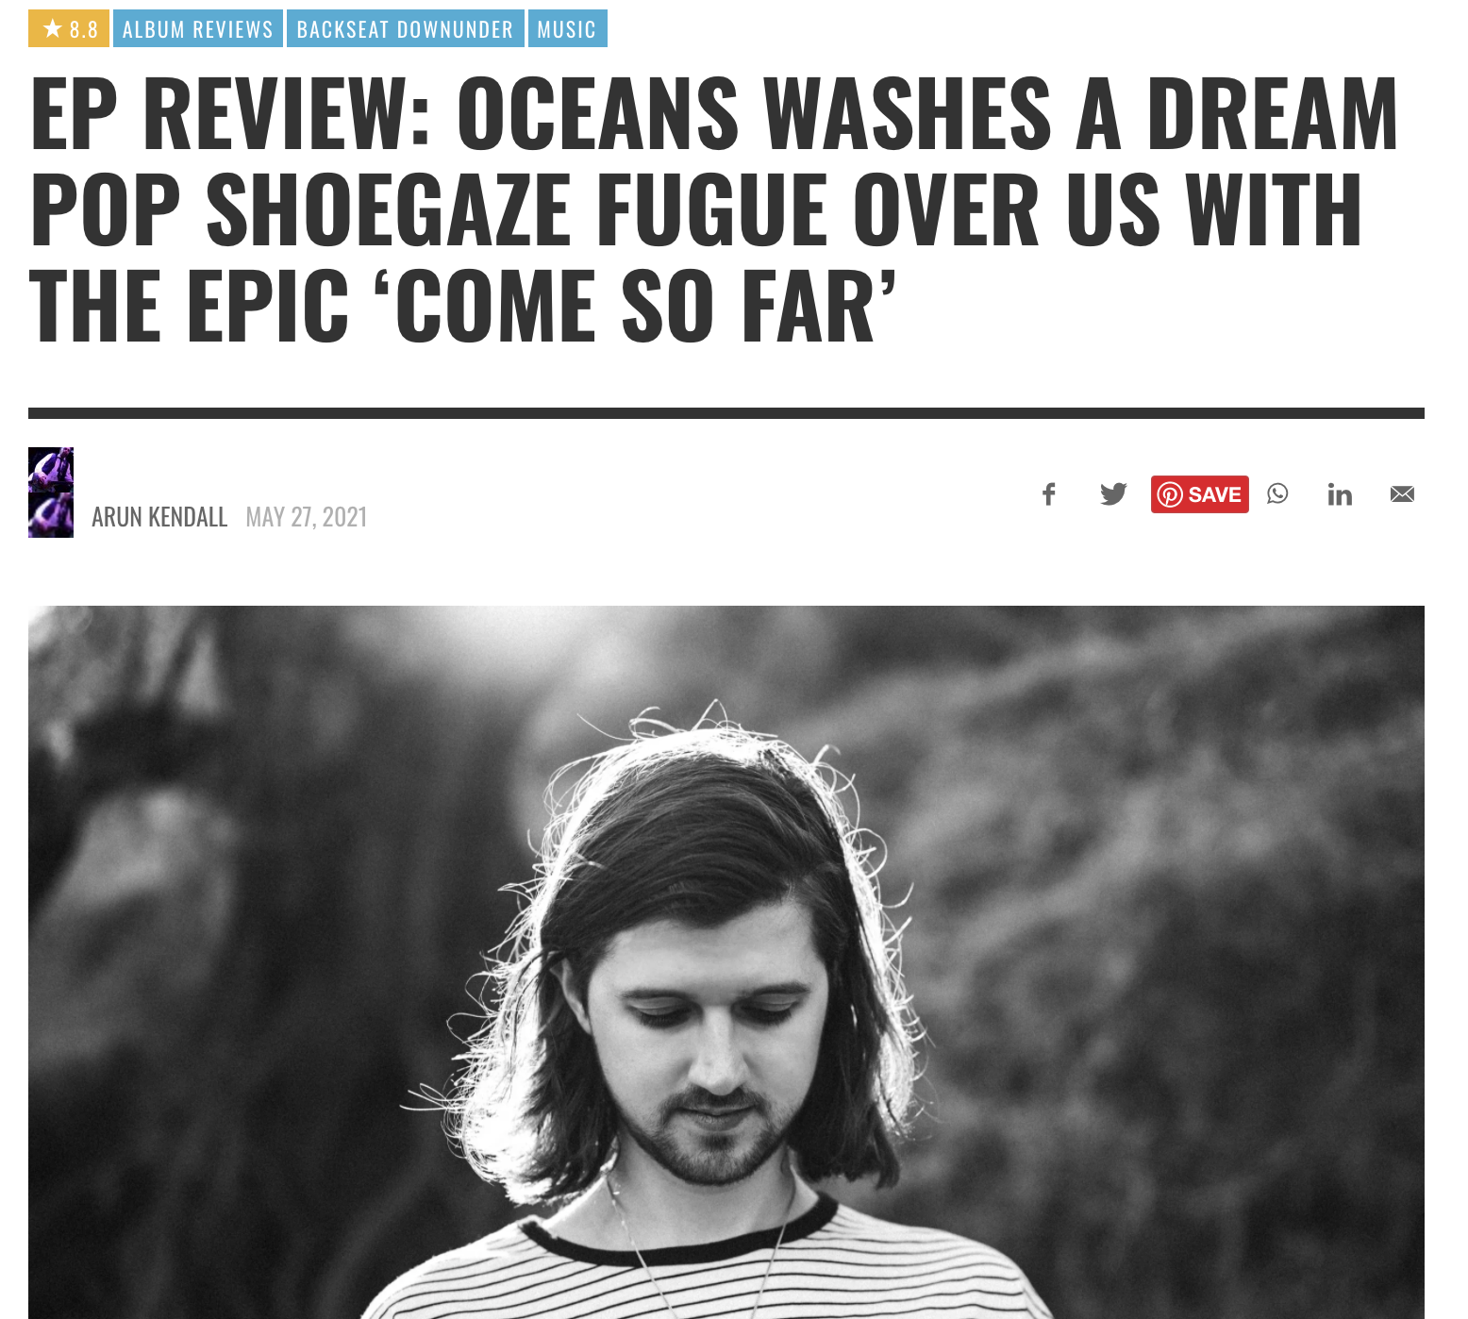Open the Album Reviews category tag
The height and width of the screenshot is (1319, 1468).
198,28
